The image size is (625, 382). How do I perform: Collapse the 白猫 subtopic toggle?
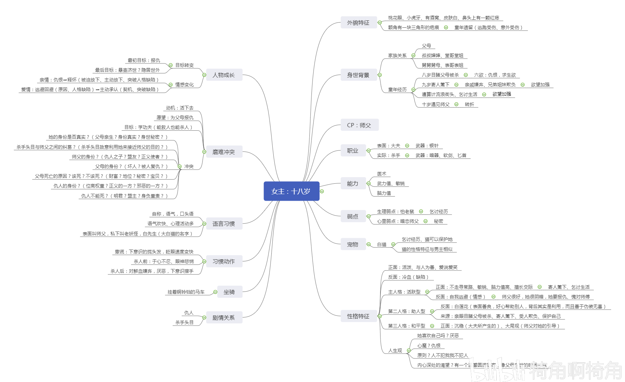pos(393,244)
